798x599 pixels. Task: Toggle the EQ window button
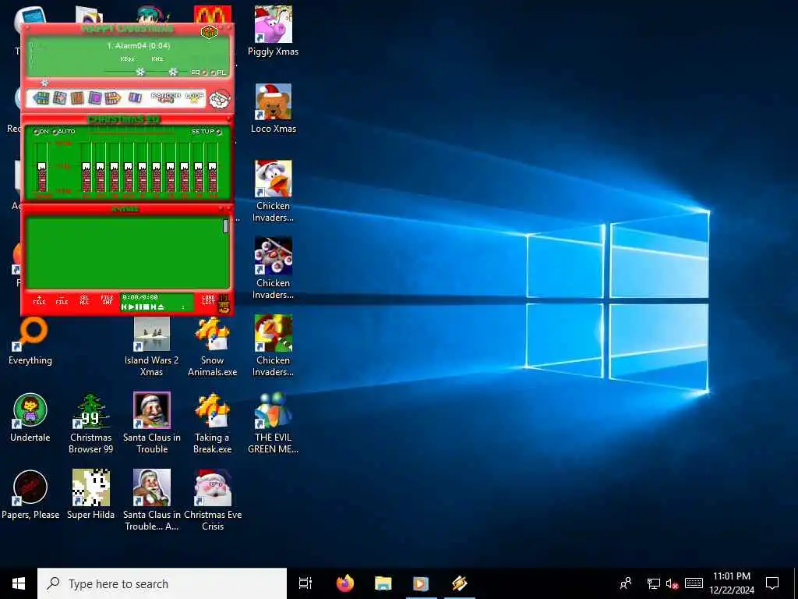(199, 73)
